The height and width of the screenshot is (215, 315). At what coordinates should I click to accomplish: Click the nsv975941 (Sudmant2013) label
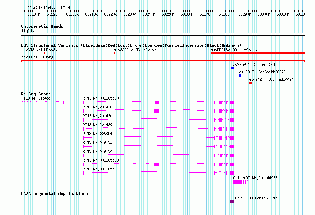255,64
